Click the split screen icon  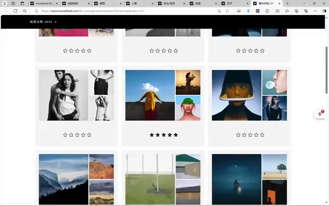278,11
